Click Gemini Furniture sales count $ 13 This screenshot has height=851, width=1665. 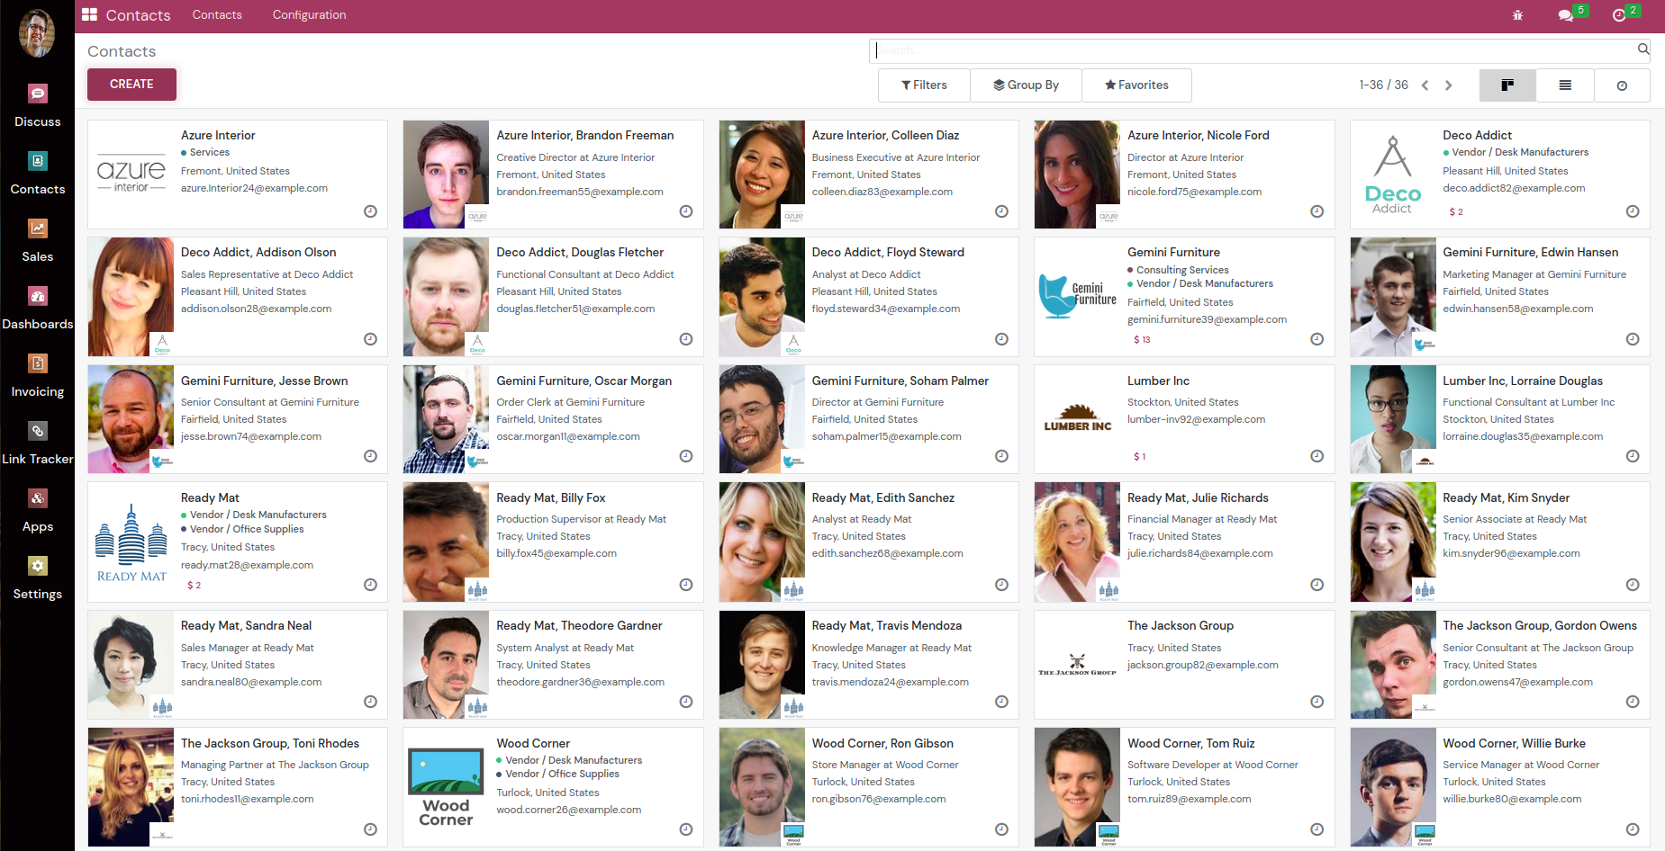[x=1142, y=340]
